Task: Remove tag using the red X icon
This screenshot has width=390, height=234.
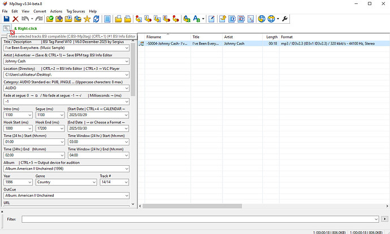Action: point(15,19)
